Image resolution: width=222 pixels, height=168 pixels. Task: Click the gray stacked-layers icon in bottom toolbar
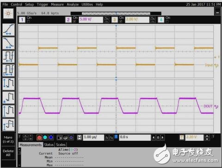click(65, 138)
